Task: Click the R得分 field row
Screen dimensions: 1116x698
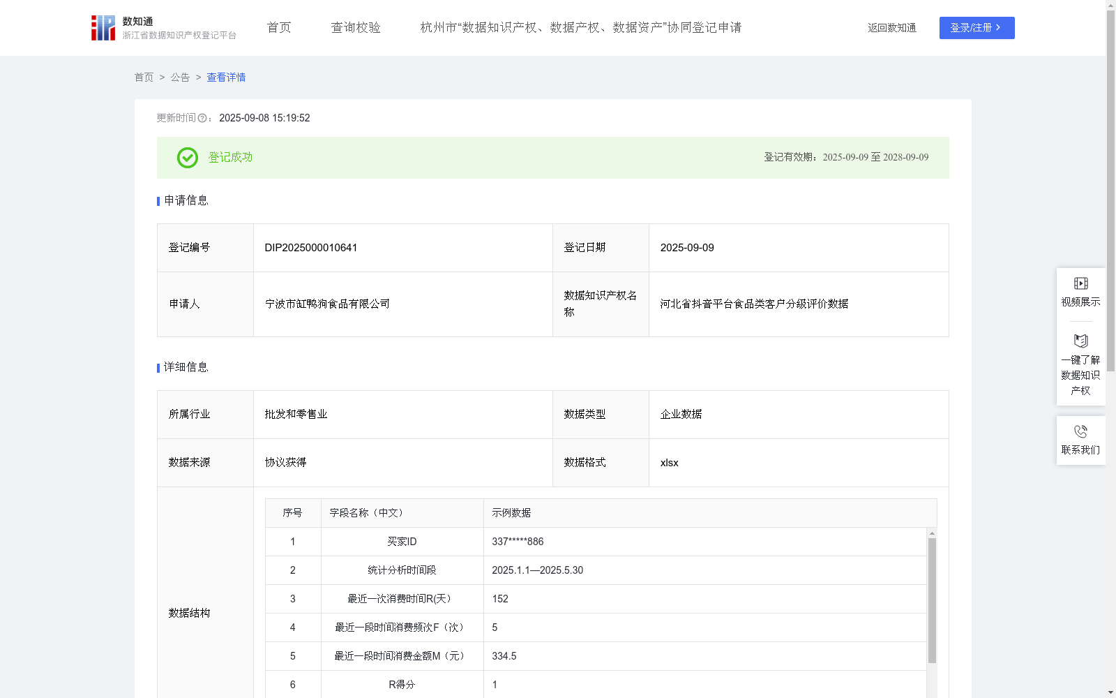Action: pos(596,685)
